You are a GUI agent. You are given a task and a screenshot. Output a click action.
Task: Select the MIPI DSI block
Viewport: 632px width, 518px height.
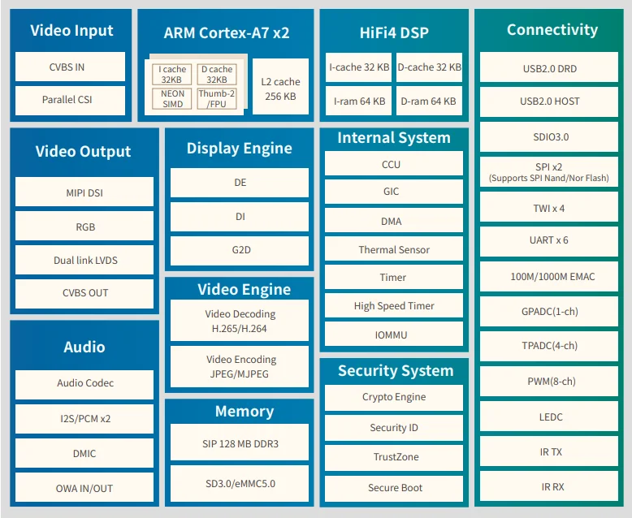point(84,192)
